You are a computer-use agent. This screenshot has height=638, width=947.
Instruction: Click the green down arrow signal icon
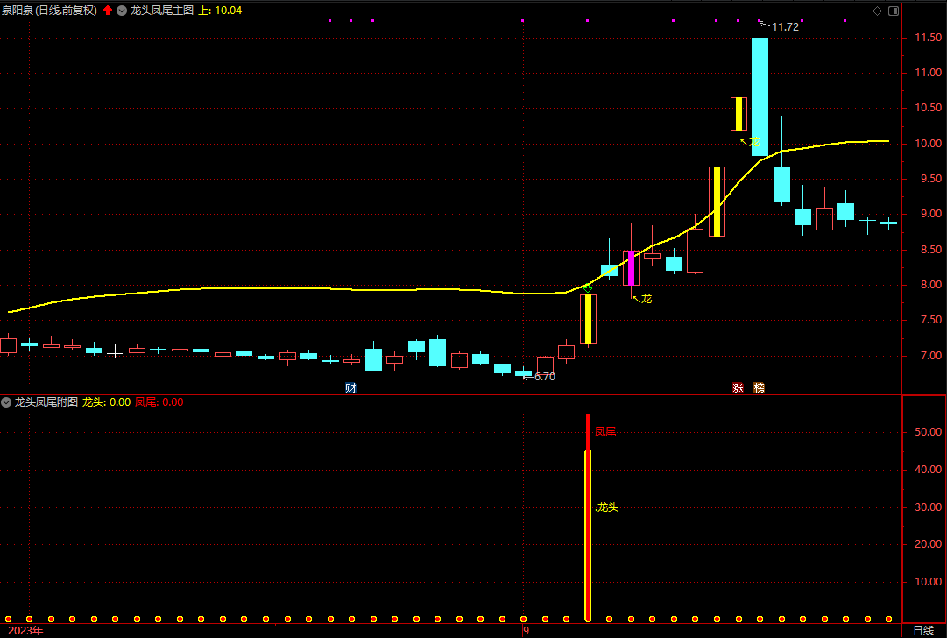tap(588, 289)
